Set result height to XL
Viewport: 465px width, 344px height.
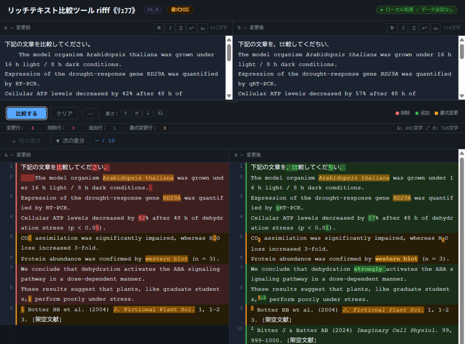tap(160, 113)
